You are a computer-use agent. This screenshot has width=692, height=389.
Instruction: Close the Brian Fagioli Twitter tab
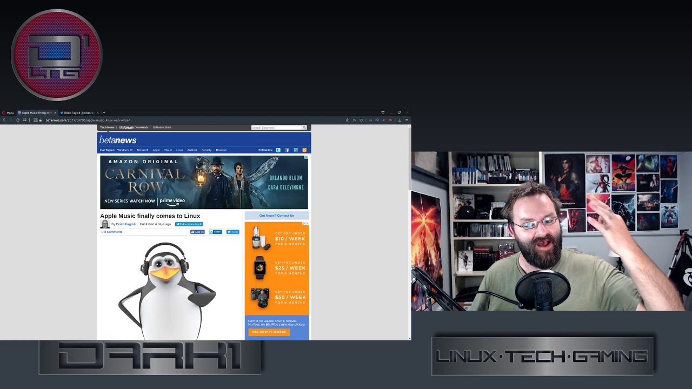98,113
